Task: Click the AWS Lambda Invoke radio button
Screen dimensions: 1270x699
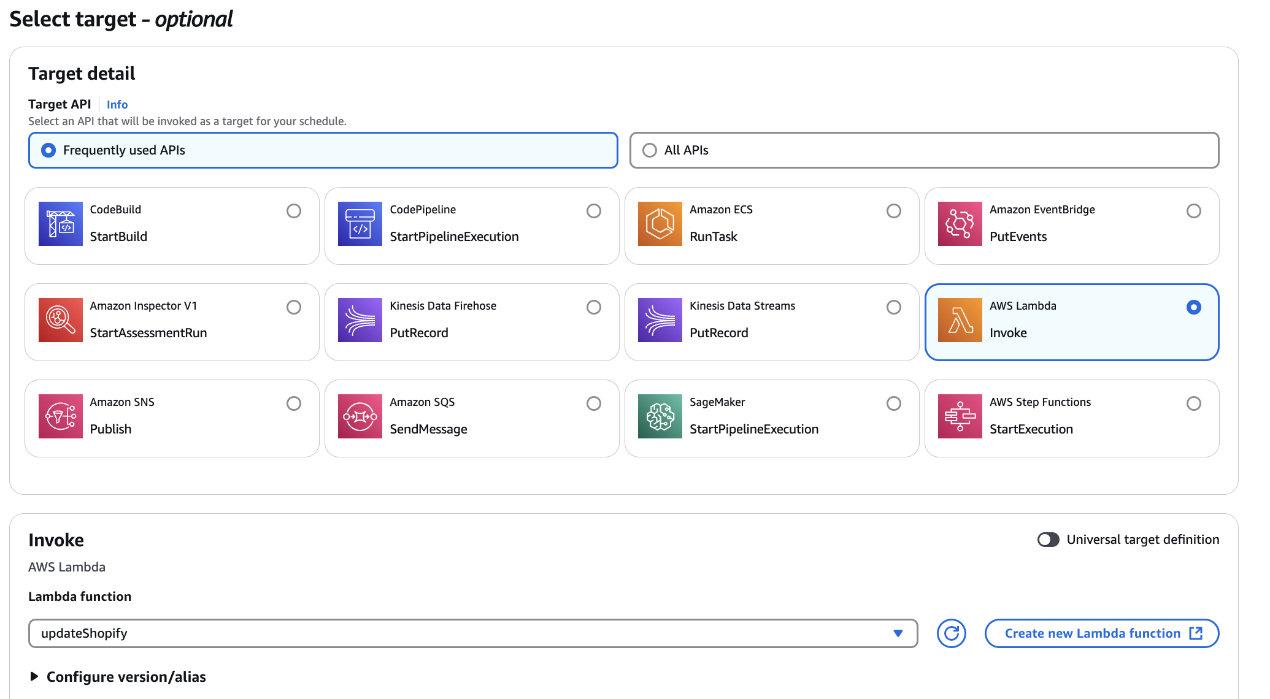Action: (x=1194, y=307)
